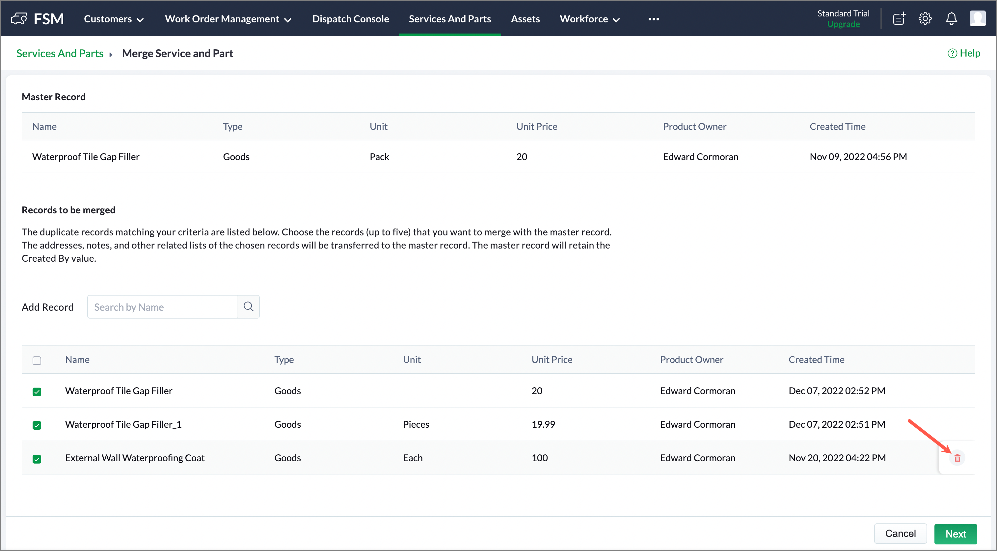Click the Upgrade link
Viewport: 997px width, 551px height.
click(843, 24)
